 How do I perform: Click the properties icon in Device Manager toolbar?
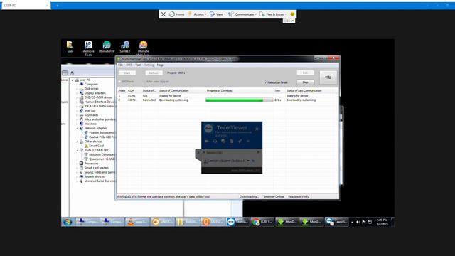coord(65,73)
